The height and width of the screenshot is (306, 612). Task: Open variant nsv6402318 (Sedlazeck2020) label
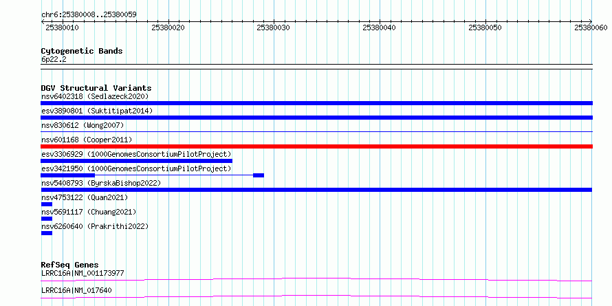click(x=95, y=96)
